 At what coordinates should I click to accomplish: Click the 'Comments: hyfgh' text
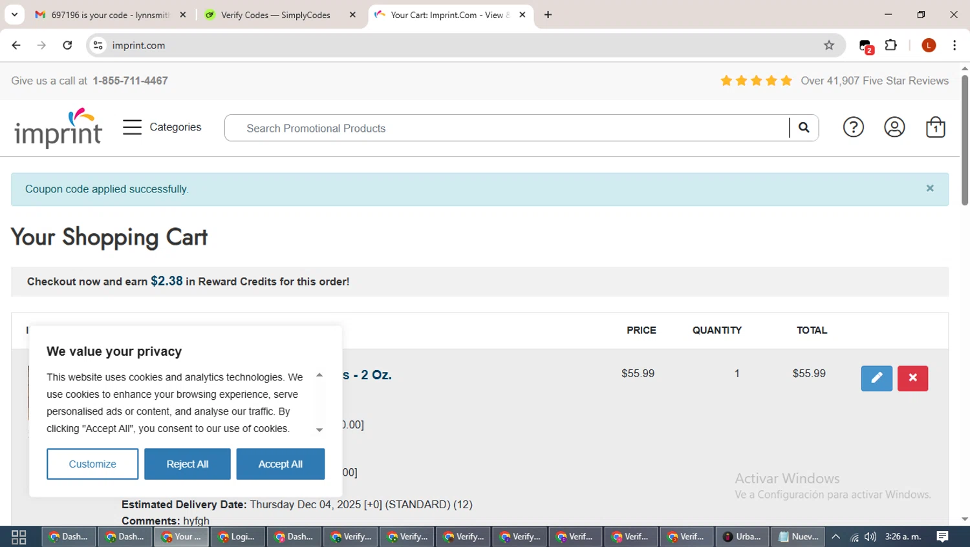166,521
